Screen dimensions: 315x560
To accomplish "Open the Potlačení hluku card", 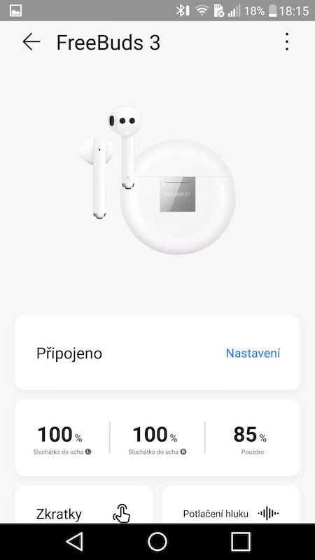I will pos(231,505).
